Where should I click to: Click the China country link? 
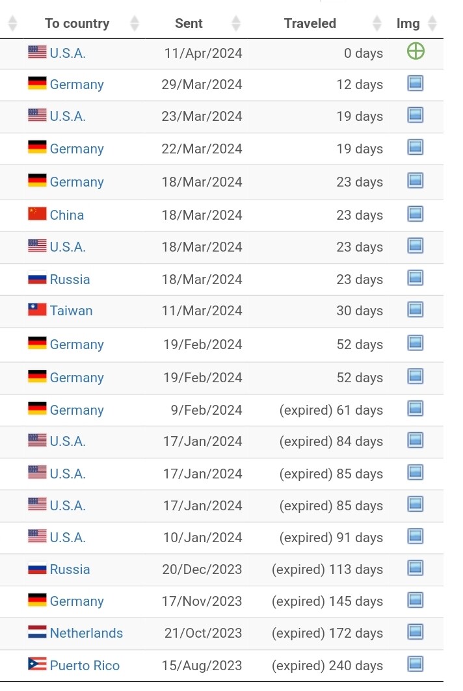tap(67, 215)
